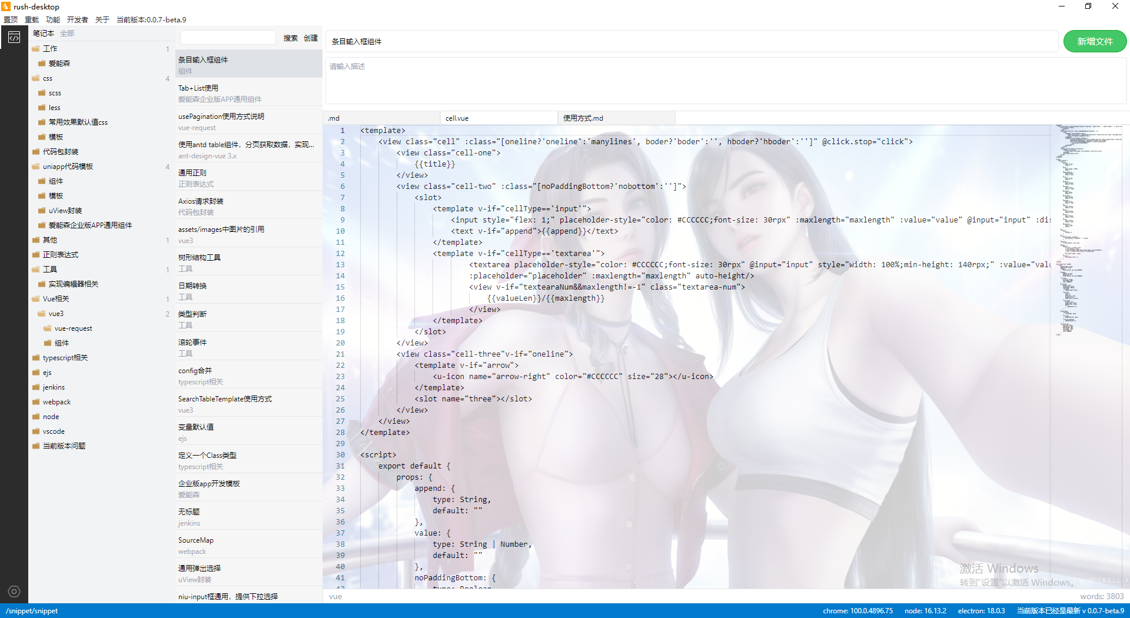Click the 新增文件 button

click(x=1095, y=41)
